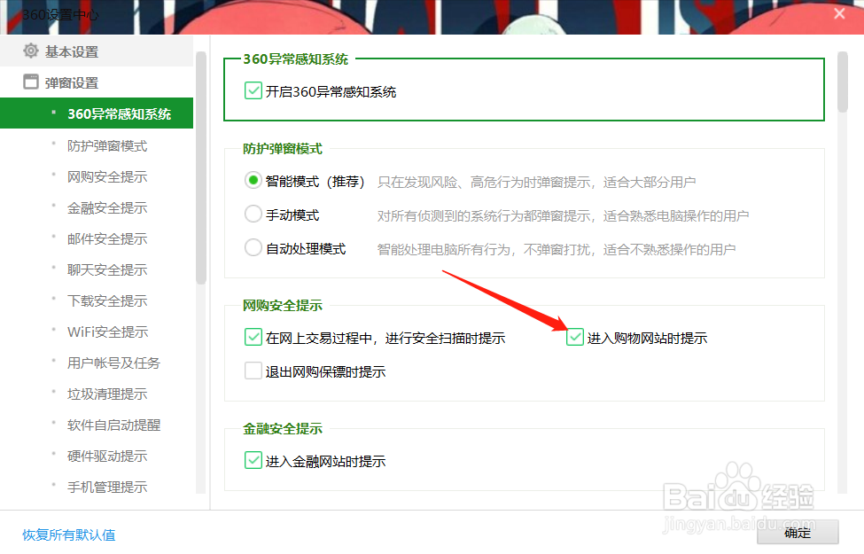This screenshot has width=864, height=554.
Task: Select 自动处理模式 radio button
Action: (253, 247)
